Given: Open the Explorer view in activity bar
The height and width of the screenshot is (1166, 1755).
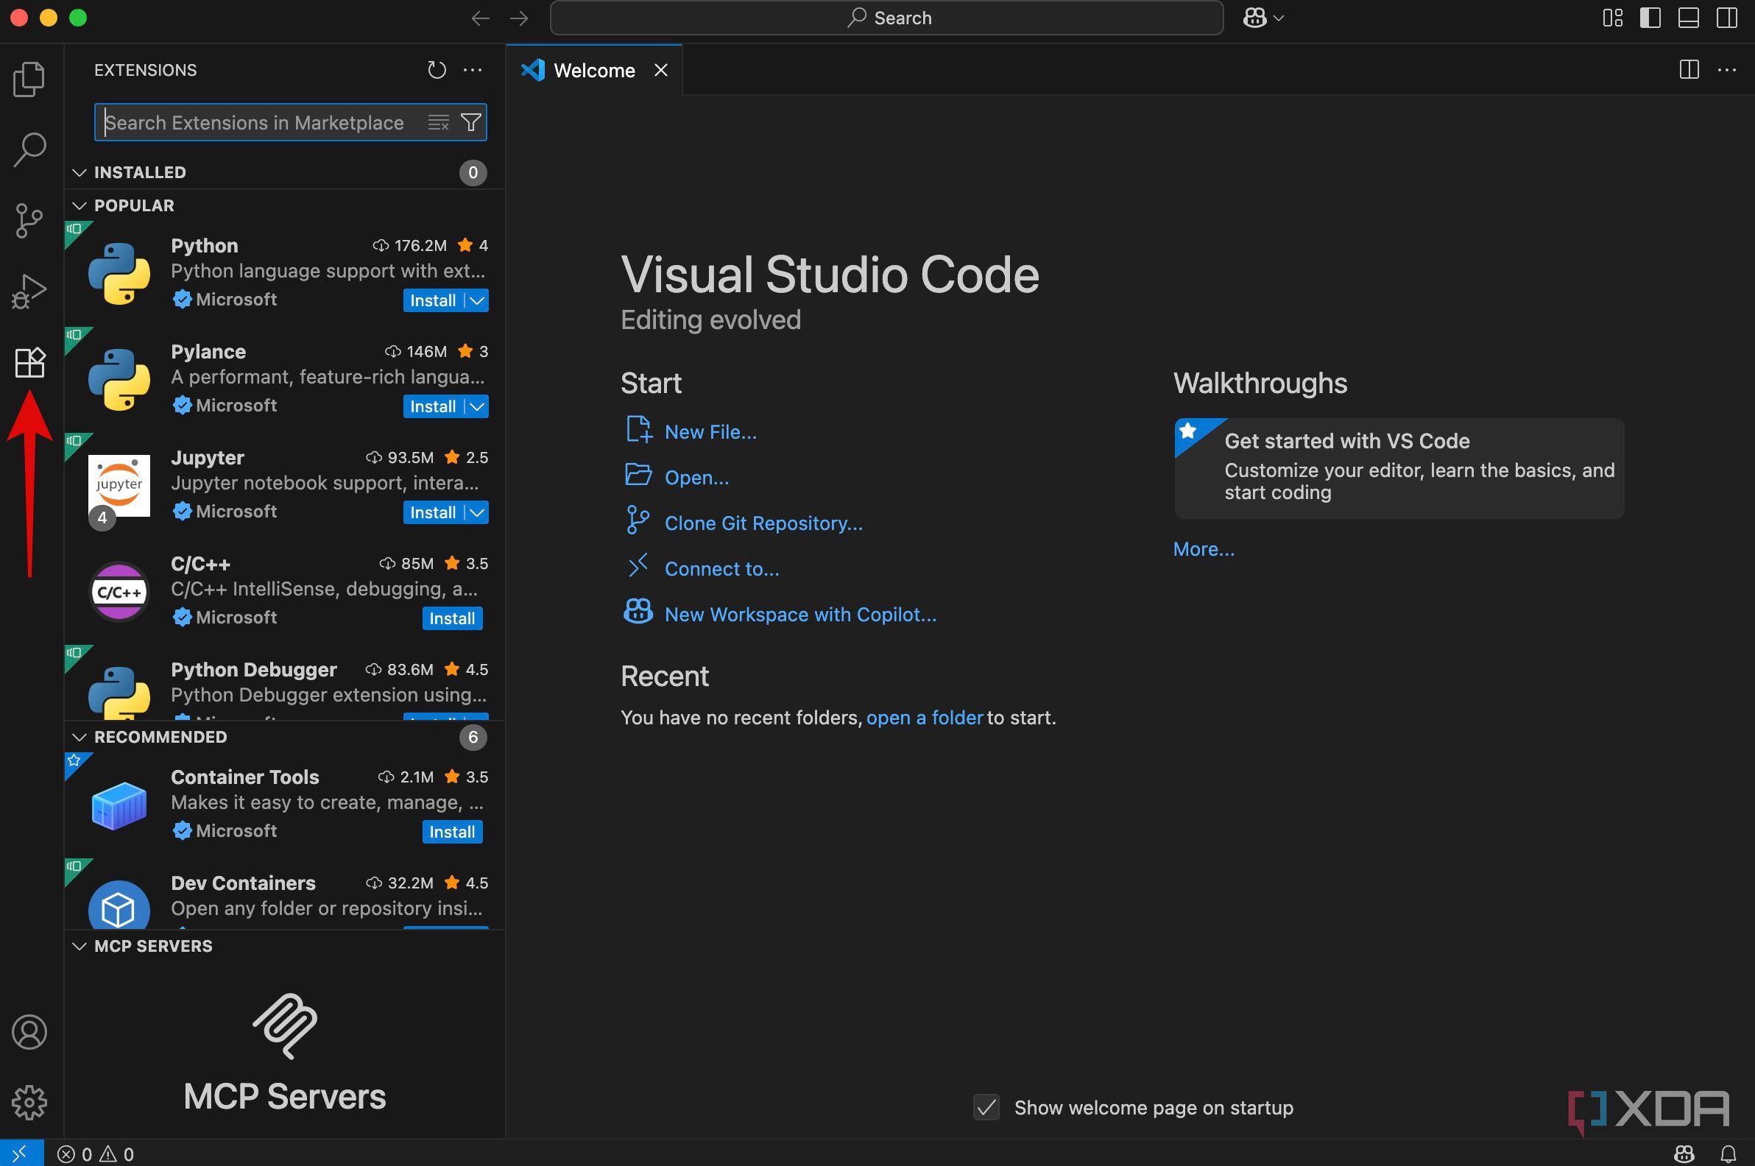Looking at the screenshot, I should (x=29, y=79).
